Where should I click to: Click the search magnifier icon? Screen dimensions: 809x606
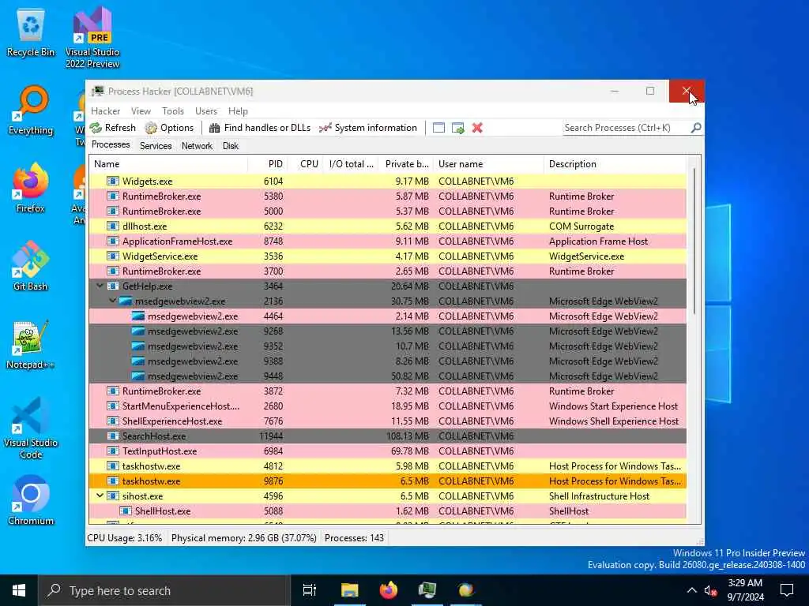(696, 127)
